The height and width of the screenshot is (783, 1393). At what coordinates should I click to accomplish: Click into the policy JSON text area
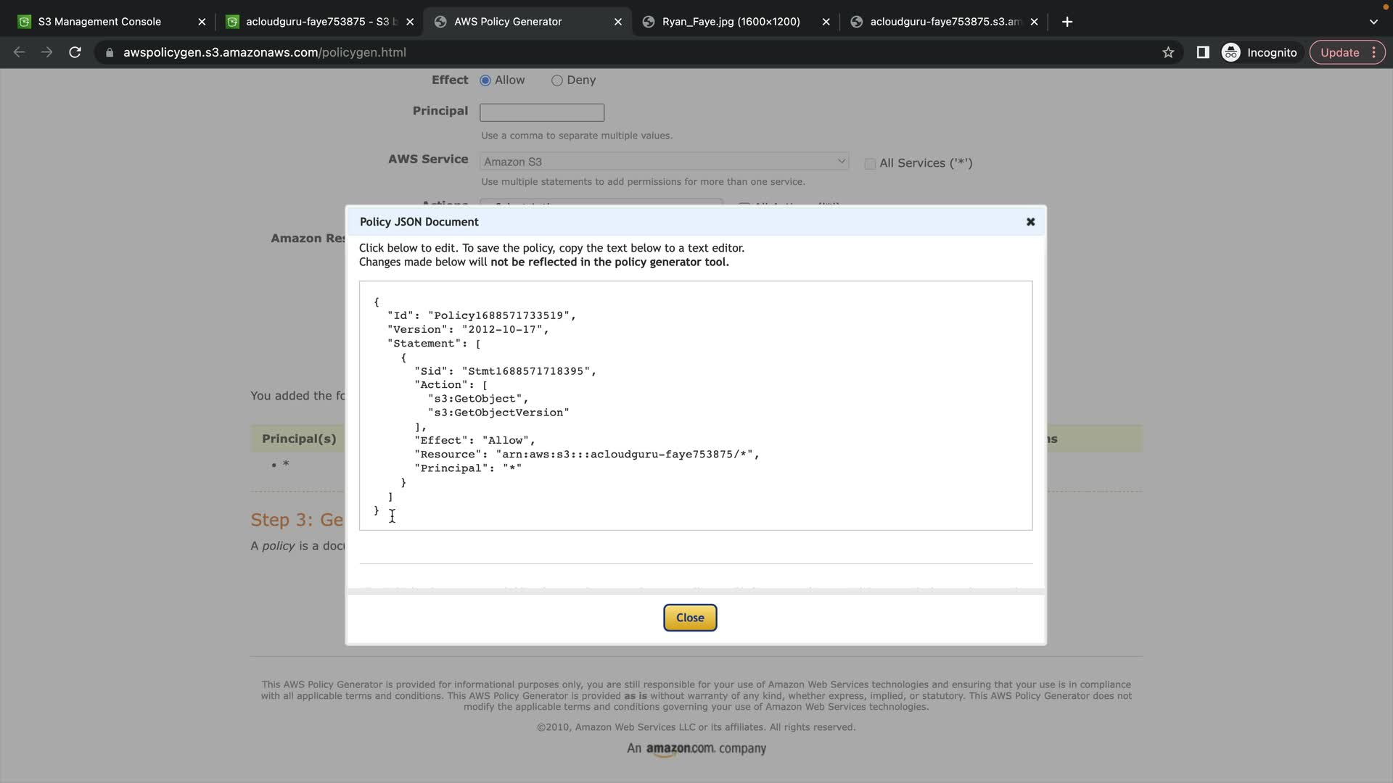coord(695,405)
